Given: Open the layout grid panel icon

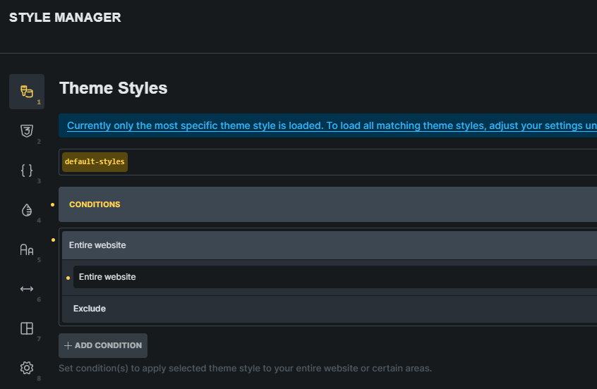Looking at the screenshot, I should (27, 328).
